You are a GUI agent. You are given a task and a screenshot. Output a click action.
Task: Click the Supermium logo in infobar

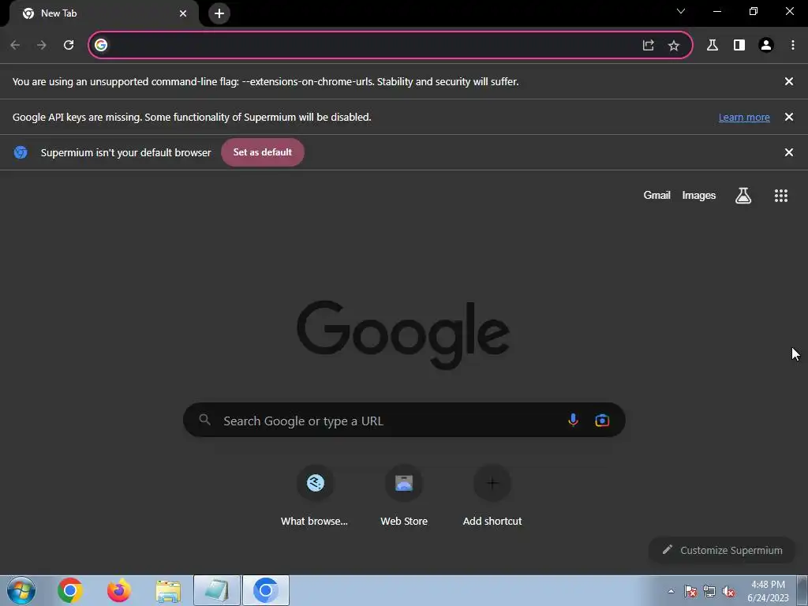click(21, 152)
